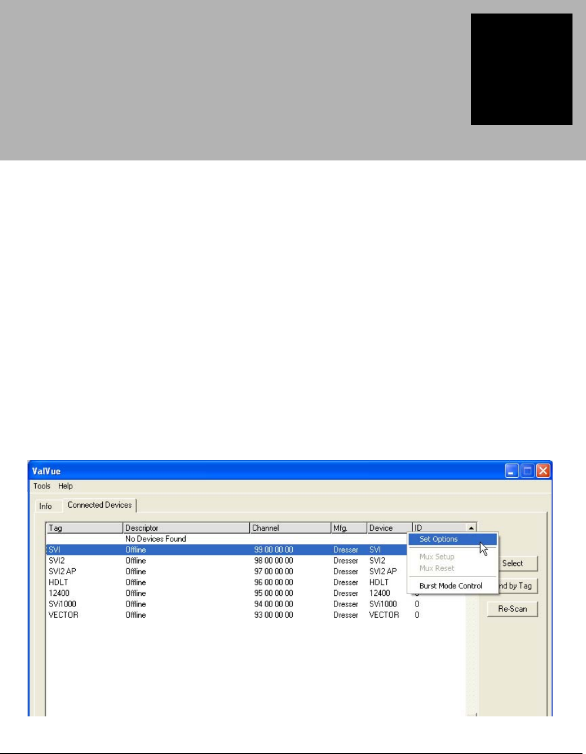Click the ID column header
The width and height of the screenshot is (586, 754).
pos(439,528)
